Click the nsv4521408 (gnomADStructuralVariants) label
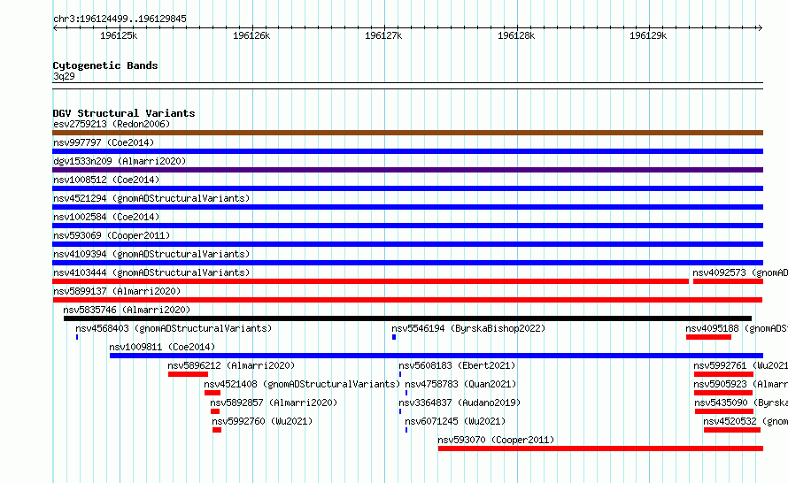Screen dimensions: 788x483 302,384
